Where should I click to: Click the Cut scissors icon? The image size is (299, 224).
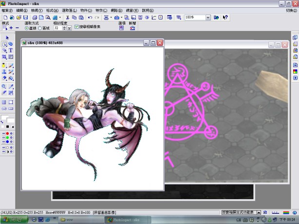[67, 18]
